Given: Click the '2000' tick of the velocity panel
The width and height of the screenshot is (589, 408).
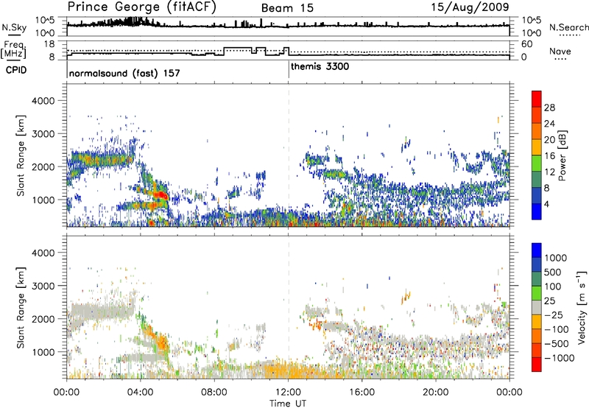Looking at the screenshot, I should (x=43, y=319).
